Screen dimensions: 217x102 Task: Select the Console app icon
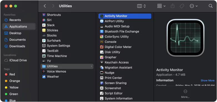(102, 42)
